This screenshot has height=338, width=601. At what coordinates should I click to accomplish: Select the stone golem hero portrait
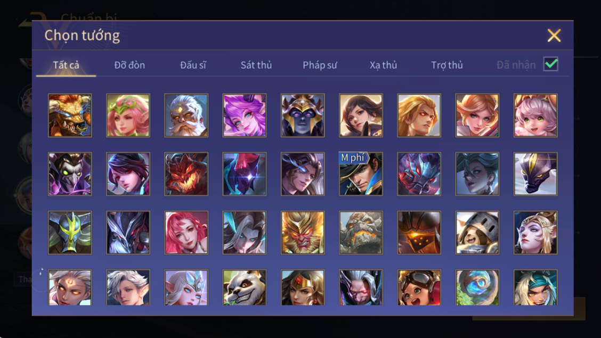pos(361,233)
